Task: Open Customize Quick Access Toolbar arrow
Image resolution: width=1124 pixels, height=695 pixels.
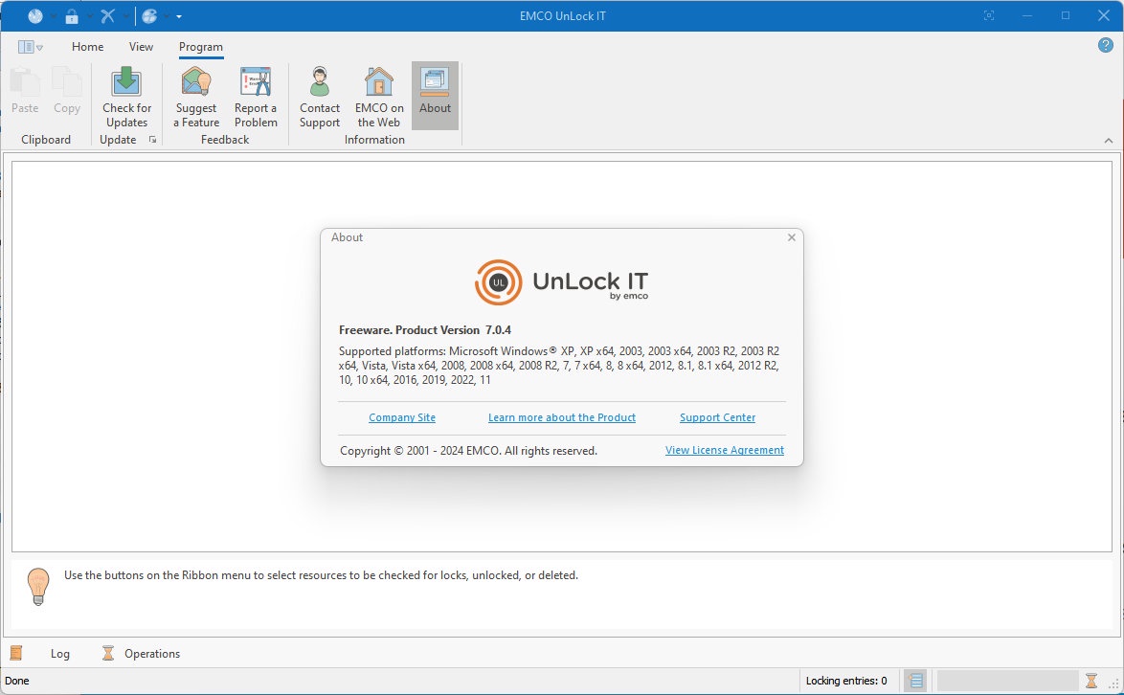Action: coord(178,15)
